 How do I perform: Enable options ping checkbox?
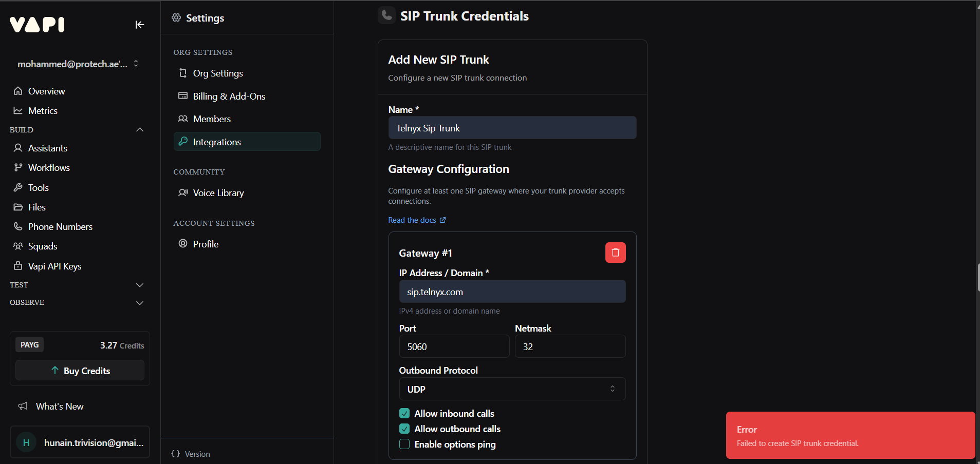tap(404, 444)
